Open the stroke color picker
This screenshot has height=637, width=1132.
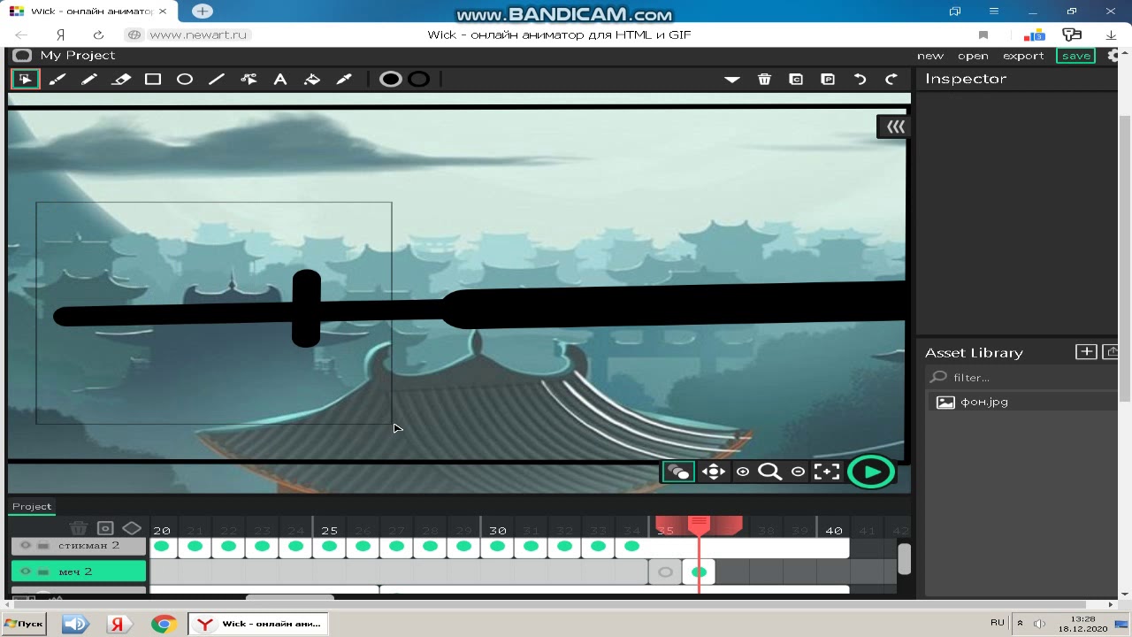pos(419,79)
